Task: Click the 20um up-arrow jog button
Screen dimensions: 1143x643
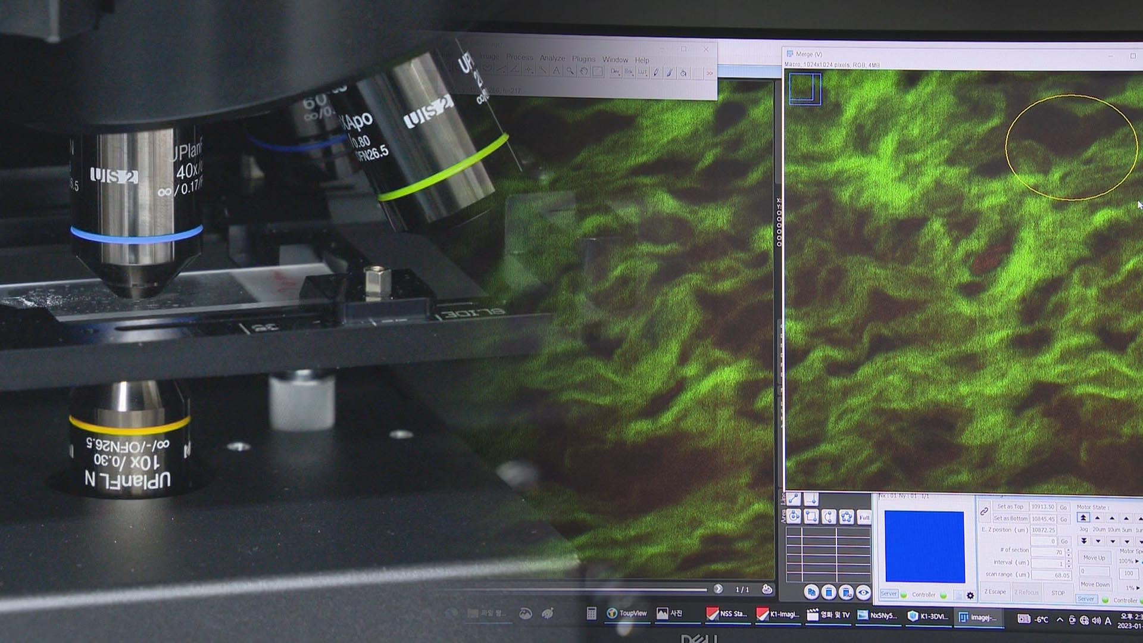Action: coord(1098,518)
